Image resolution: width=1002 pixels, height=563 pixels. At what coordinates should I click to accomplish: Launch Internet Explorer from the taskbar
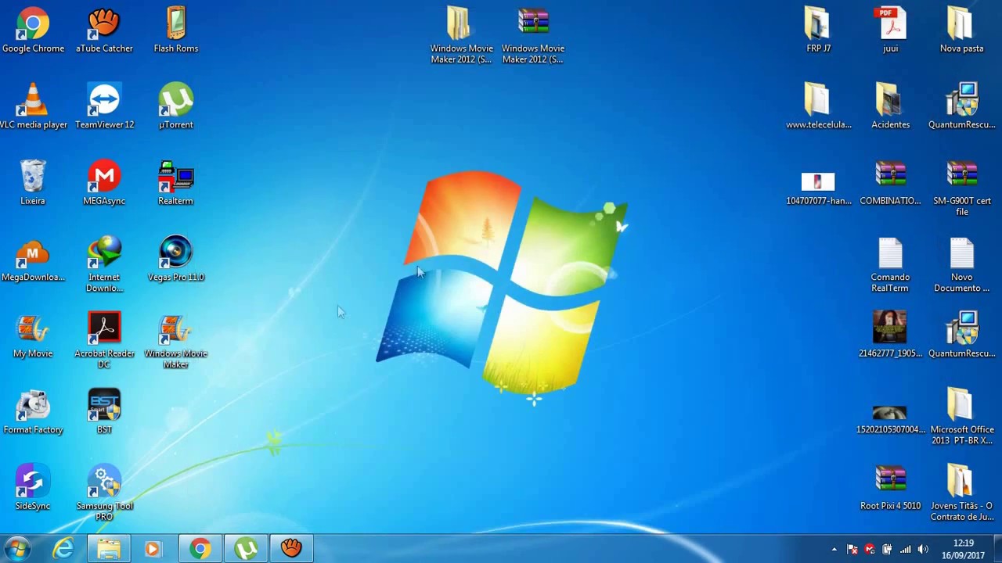(63, 549)
